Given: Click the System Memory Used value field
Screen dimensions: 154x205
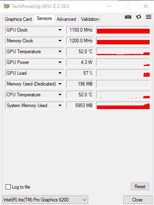Looking at the screenshot, I should click(x=80, y=105).
